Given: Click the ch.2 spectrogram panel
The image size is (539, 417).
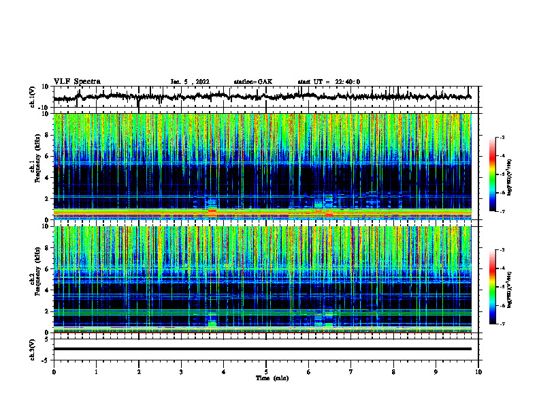Looking at the screenshot, I should tap(262, 279).
